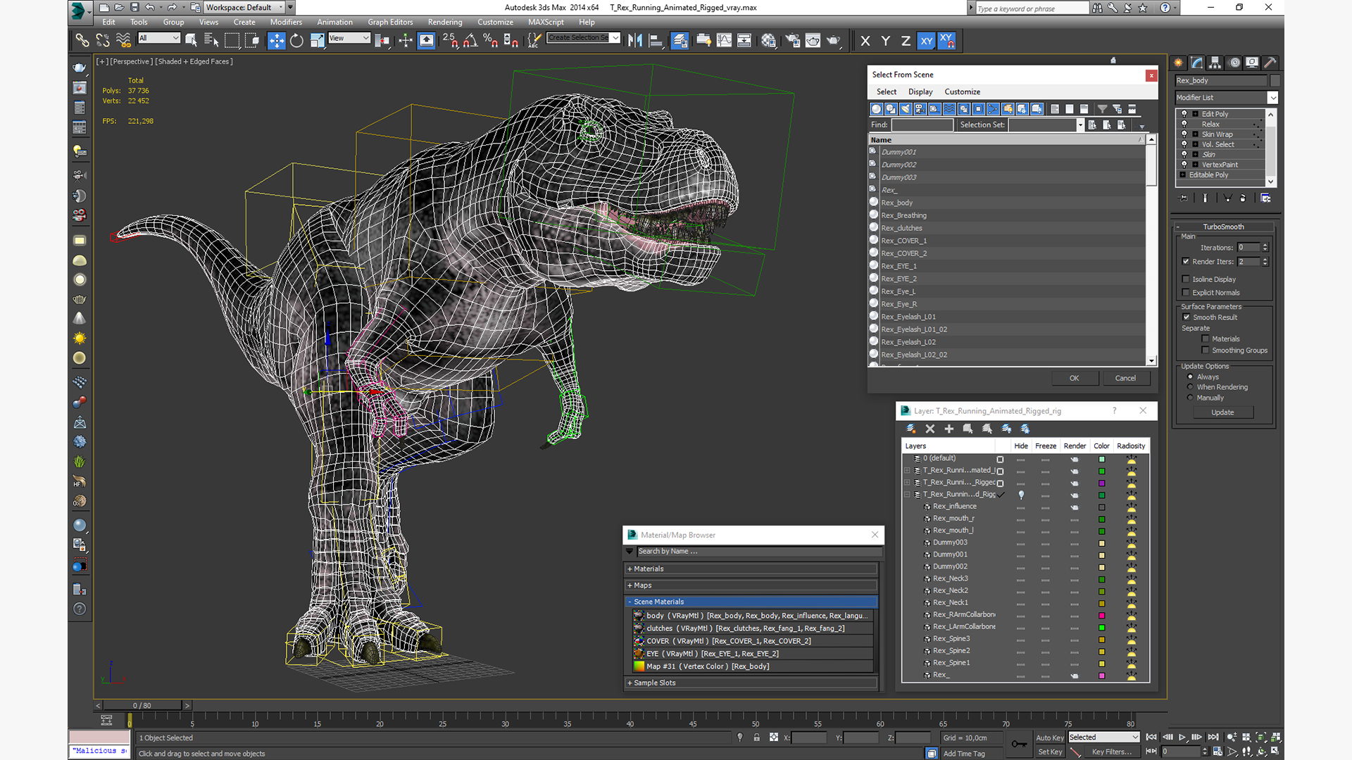Activate the Select and Rotate tool

click(x=296, y=41)
